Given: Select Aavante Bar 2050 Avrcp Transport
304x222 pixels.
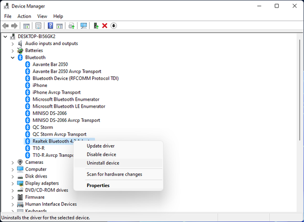Looking at the screenshot, I should click(x=67, y=71).
